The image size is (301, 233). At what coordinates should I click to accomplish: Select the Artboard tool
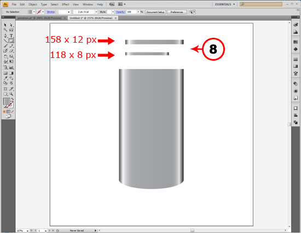click(x=5, y=89)
